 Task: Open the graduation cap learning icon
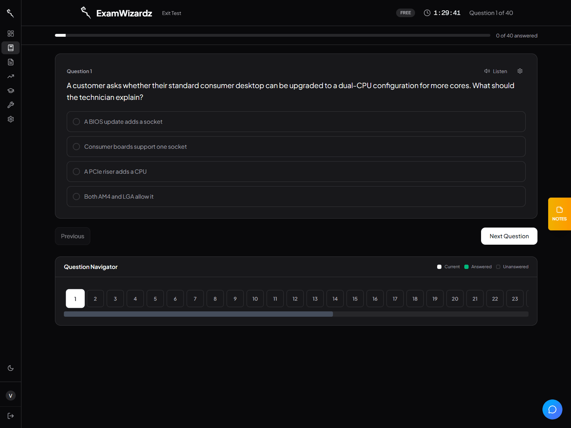click(11, 91)
